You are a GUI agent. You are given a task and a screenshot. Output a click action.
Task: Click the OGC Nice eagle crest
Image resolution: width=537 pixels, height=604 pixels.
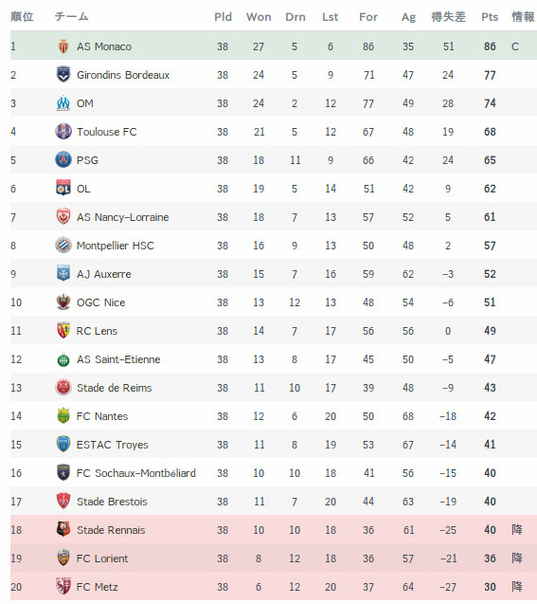63,302
